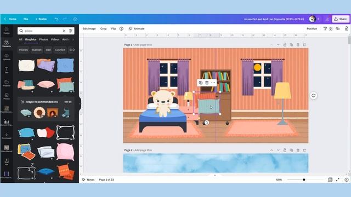Open the image info icon beside Flip
Image resolution: width=351 pixels, height=197 pixels.
(x=121, y=28)
